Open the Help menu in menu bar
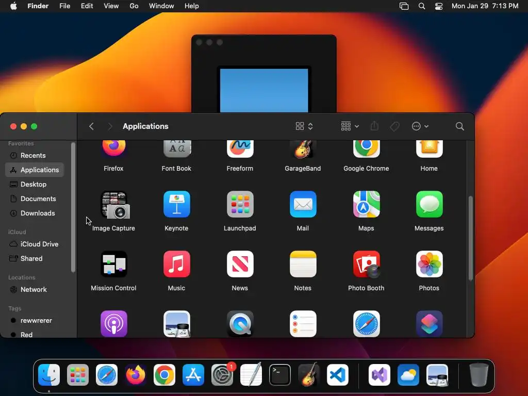The height and width of the screenshot is (396, 528). click(192, 6)
